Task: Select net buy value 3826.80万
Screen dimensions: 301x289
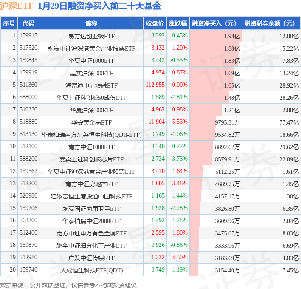Action: tap(227, 209)
